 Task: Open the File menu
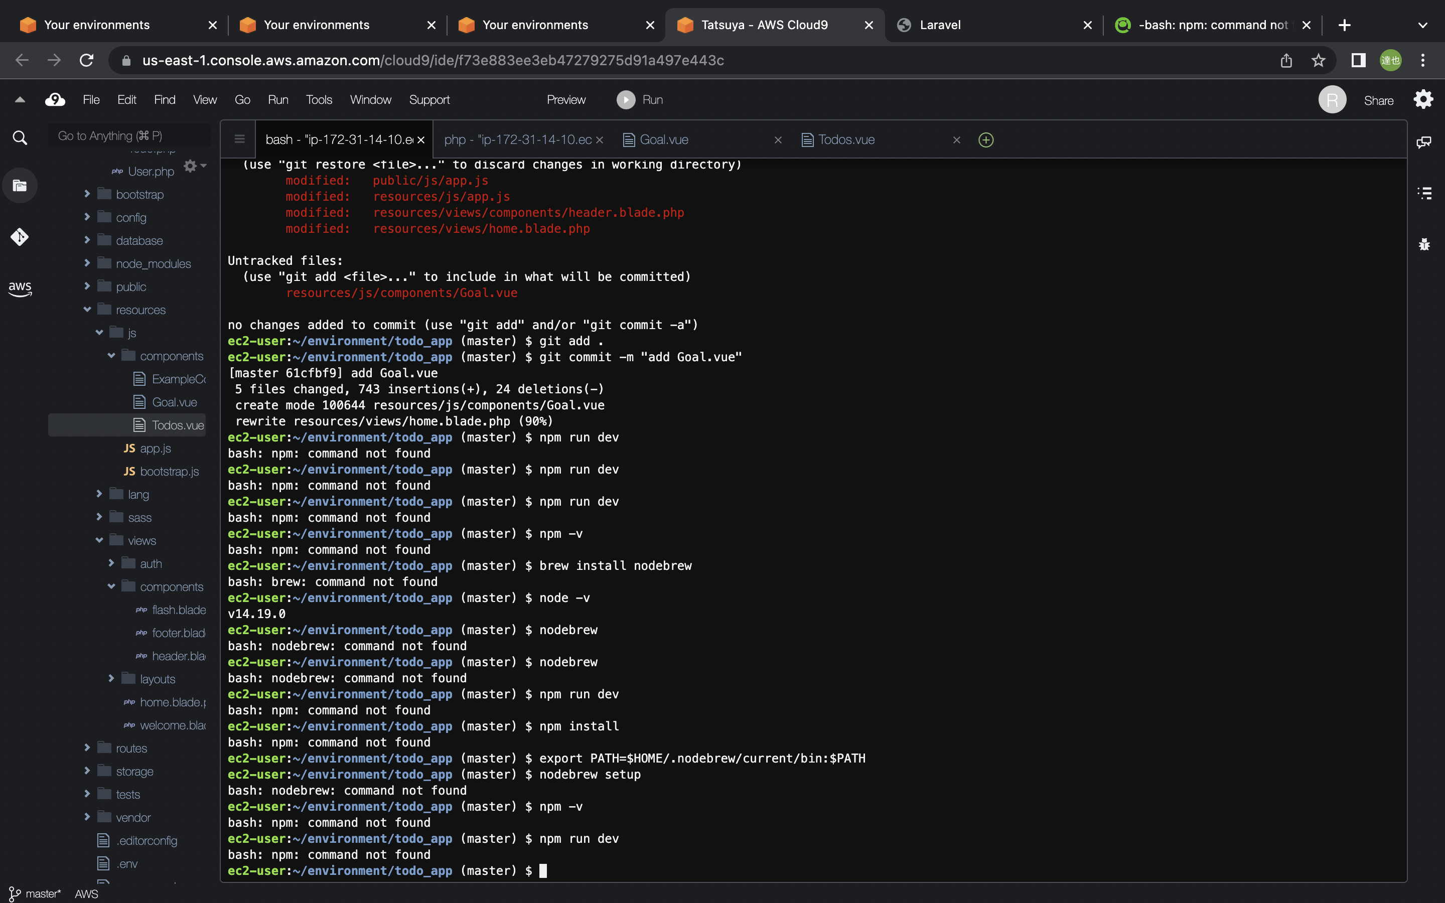91,100
